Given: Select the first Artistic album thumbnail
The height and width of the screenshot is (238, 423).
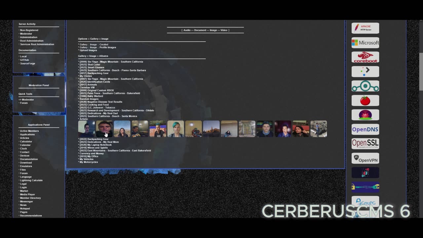Looking at the screenshot, I should click(87, 129).
